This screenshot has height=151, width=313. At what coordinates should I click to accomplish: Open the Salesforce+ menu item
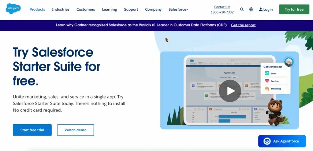pos(178,10)
